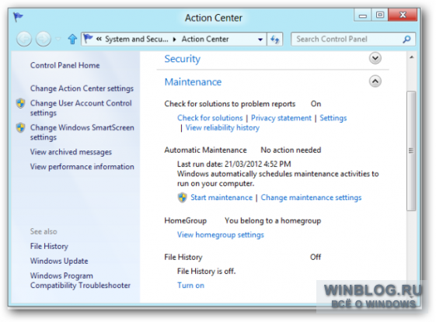
Task: Open View archived messages
Action: pos(71,152)
